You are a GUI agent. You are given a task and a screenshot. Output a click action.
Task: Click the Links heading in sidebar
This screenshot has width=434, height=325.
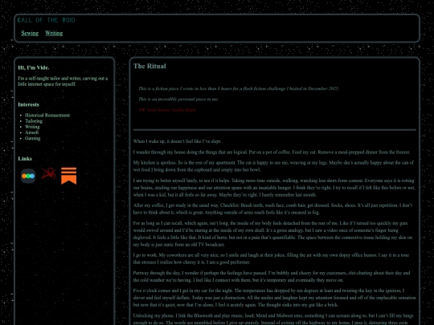25,159
